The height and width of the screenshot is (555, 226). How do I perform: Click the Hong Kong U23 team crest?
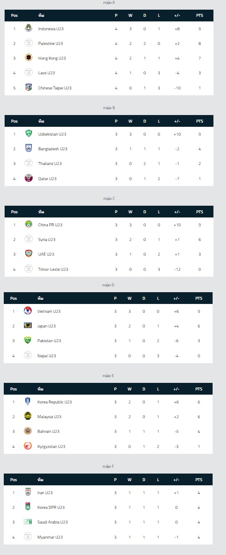pyautogui.click(x=28, y=58)
